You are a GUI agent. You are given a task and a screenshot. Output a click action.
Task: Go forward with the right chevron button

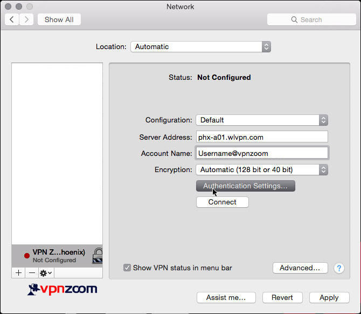[26, 19]
